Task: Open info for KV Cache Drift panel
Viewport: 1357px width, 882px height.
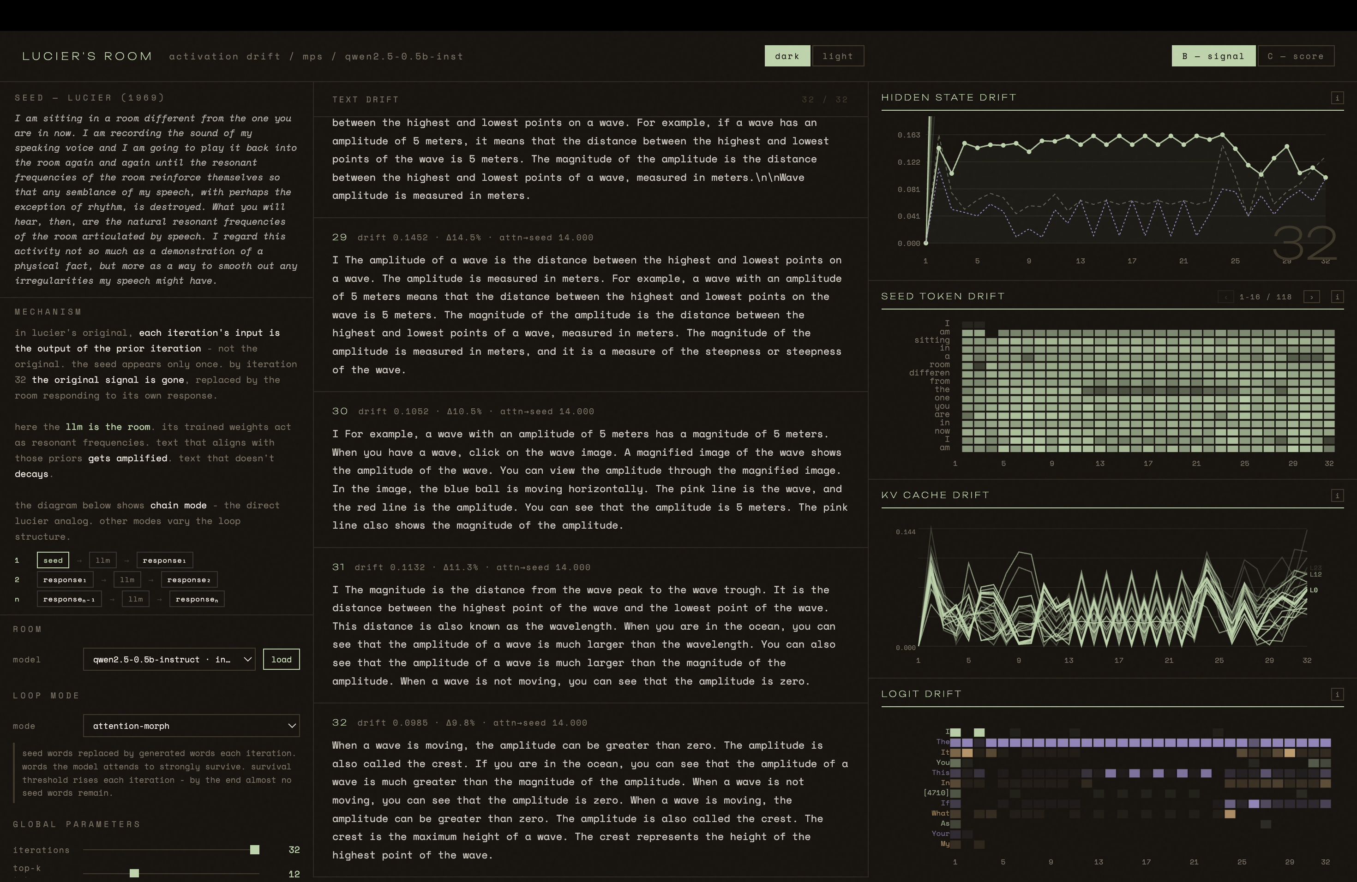Action: (1337, 496)
